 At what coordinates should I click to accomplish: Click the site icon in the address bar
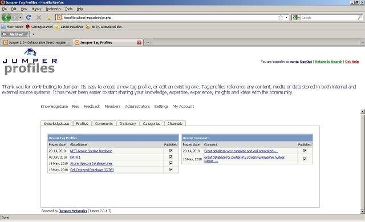click(x=59, y=18)
